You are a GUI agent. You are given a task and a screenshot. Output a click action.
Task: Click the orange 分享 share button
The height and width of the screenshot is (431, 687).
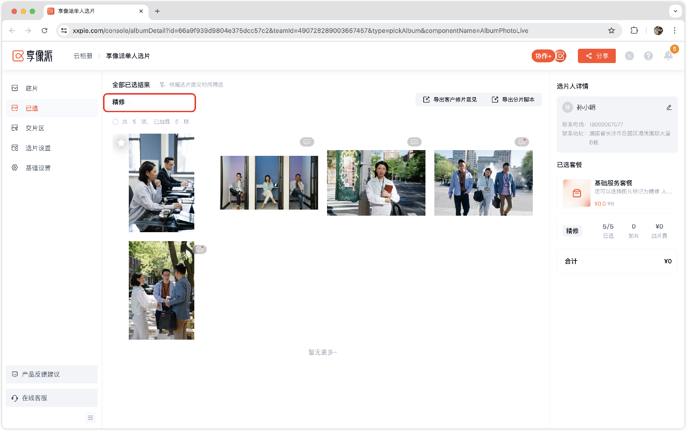[x=596, y=56]
